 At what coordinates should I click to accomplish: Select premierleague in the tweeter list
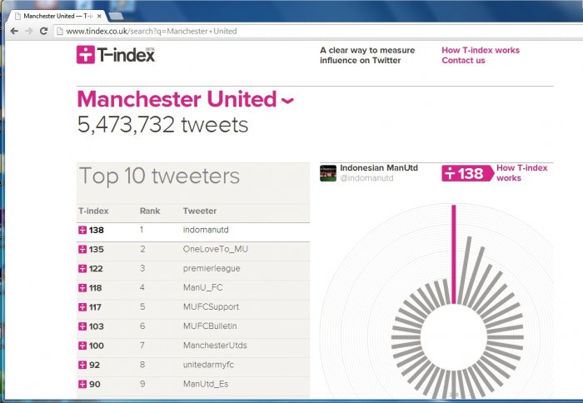coord(208,268)
